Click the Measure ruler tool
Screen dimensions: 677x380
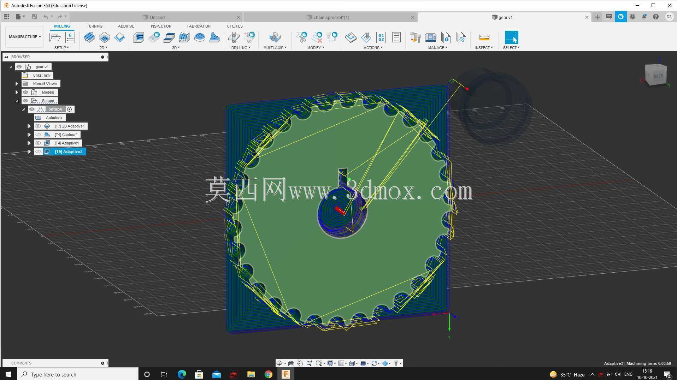coord(484,37)
